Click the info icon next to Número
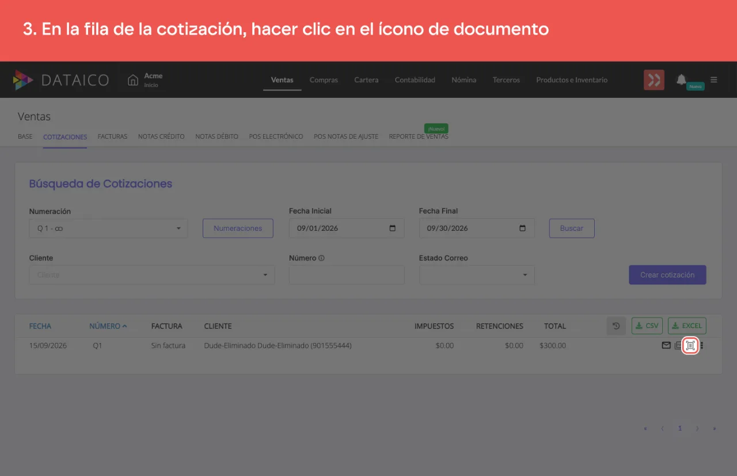Viewport: 737px width, 476px height. 321,258
